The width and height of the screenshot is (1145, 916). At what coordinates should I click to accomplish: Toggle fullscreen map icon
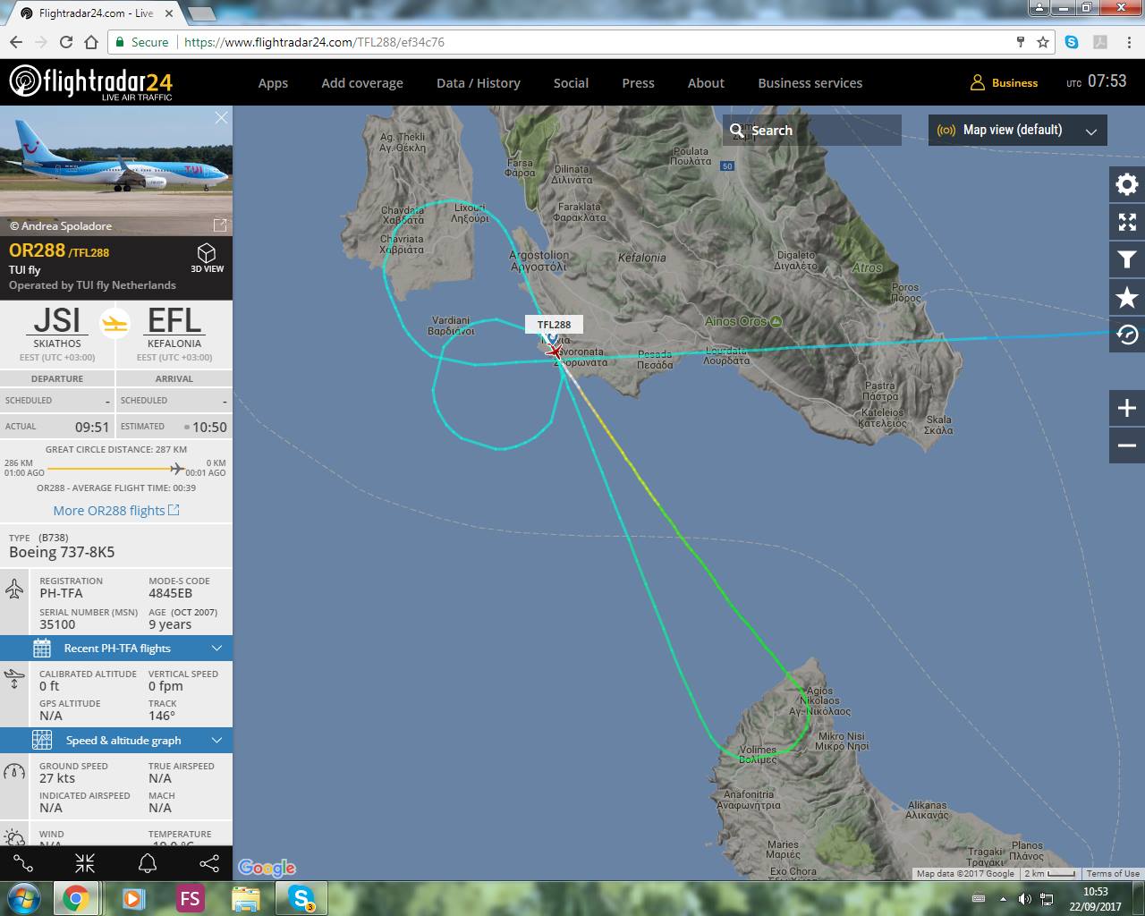[x=1127, y=222]
